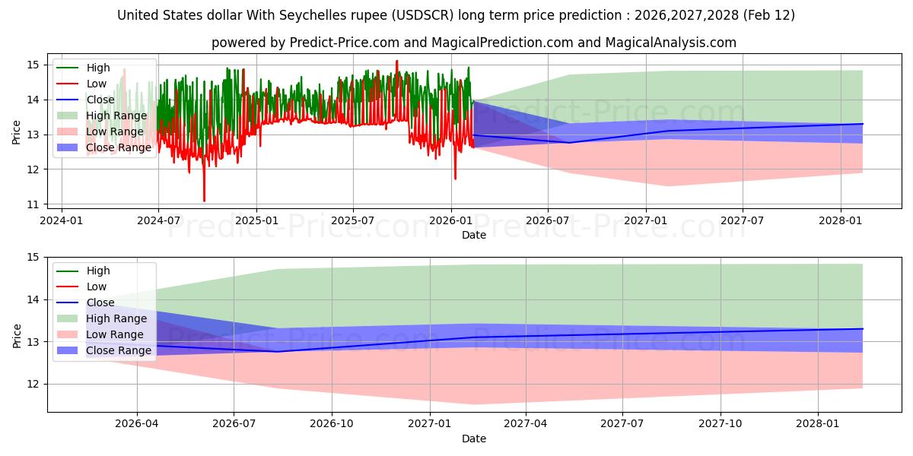Select the Low Range patch in top legend
The width and height of the screenshot is (913, 456).
coord(68,132)
